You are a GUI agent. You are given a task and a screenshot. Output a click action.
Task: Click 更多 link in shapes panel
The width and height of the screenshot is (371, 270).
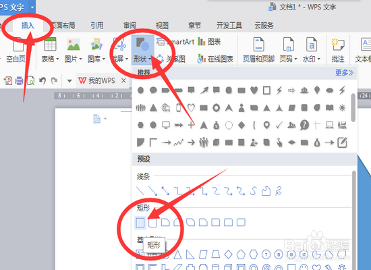click(344, 73)
